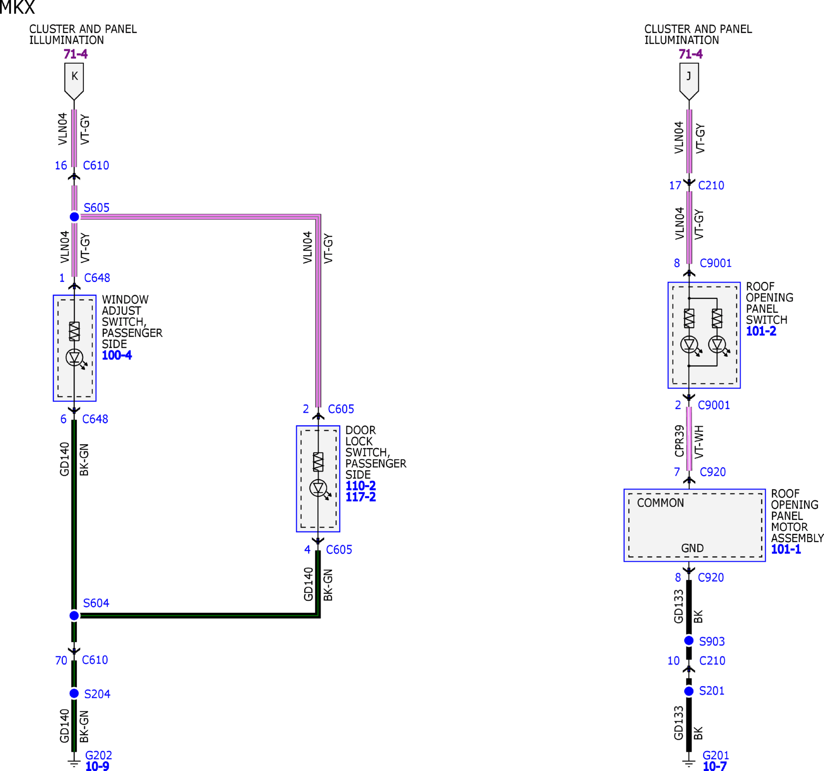Click the C610 connector label at pin 70
824x771 pixels.
point(95,660)
